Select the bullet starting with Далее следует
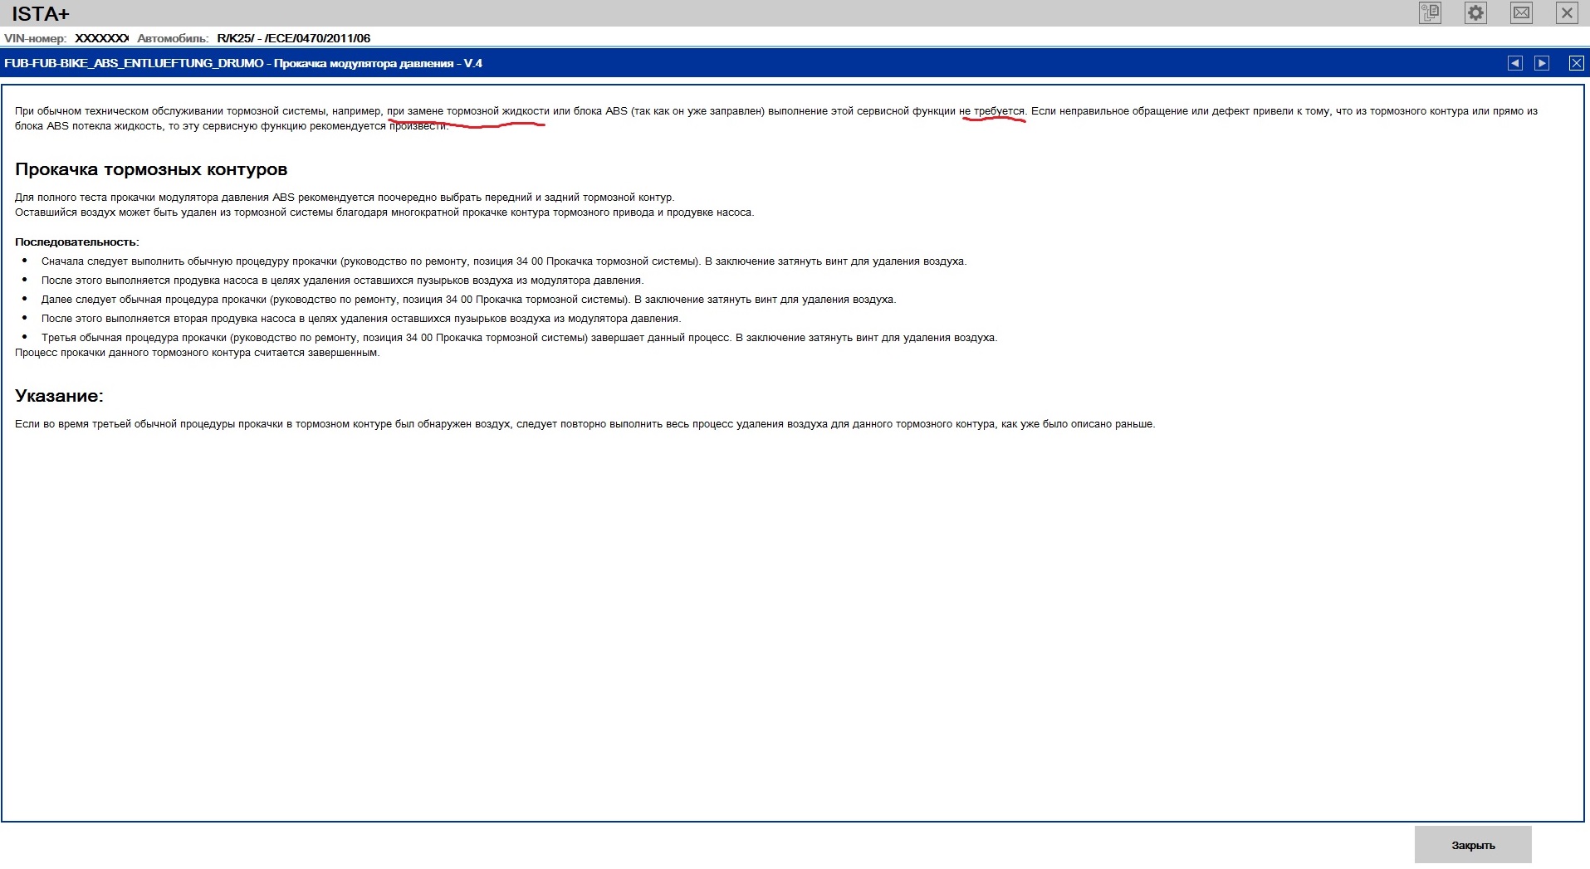 pos(468,300)
